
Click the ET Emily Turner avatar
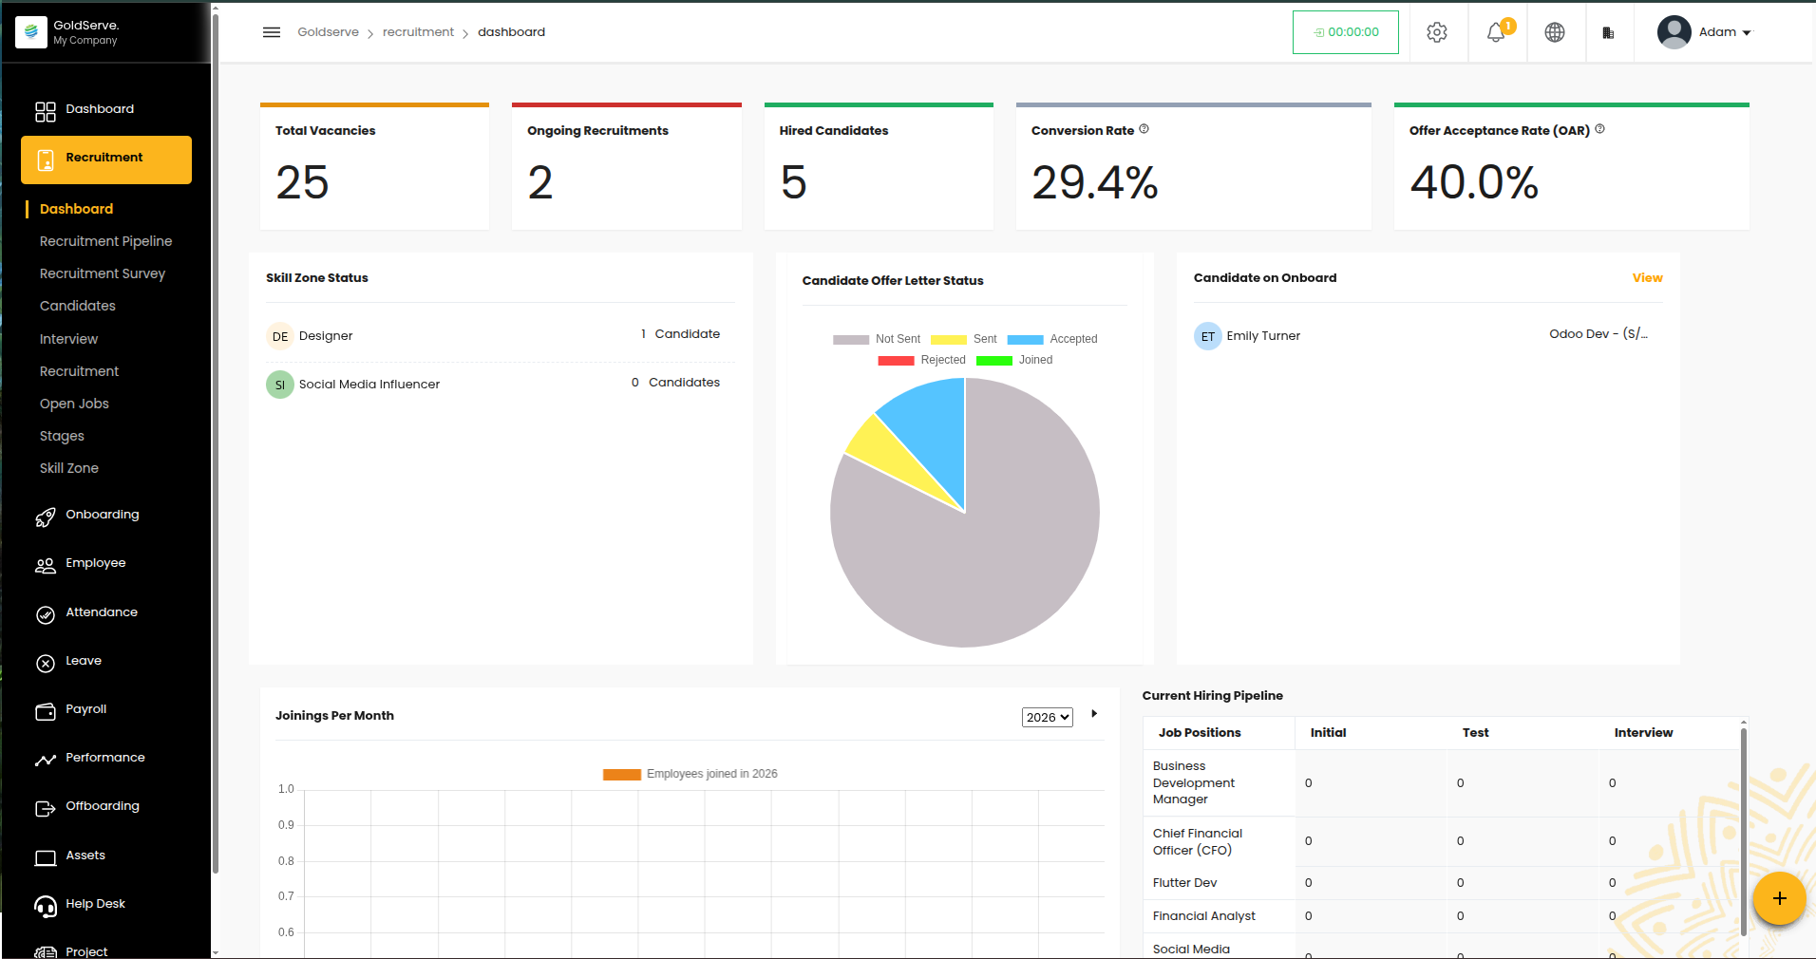pos(1208,336)
